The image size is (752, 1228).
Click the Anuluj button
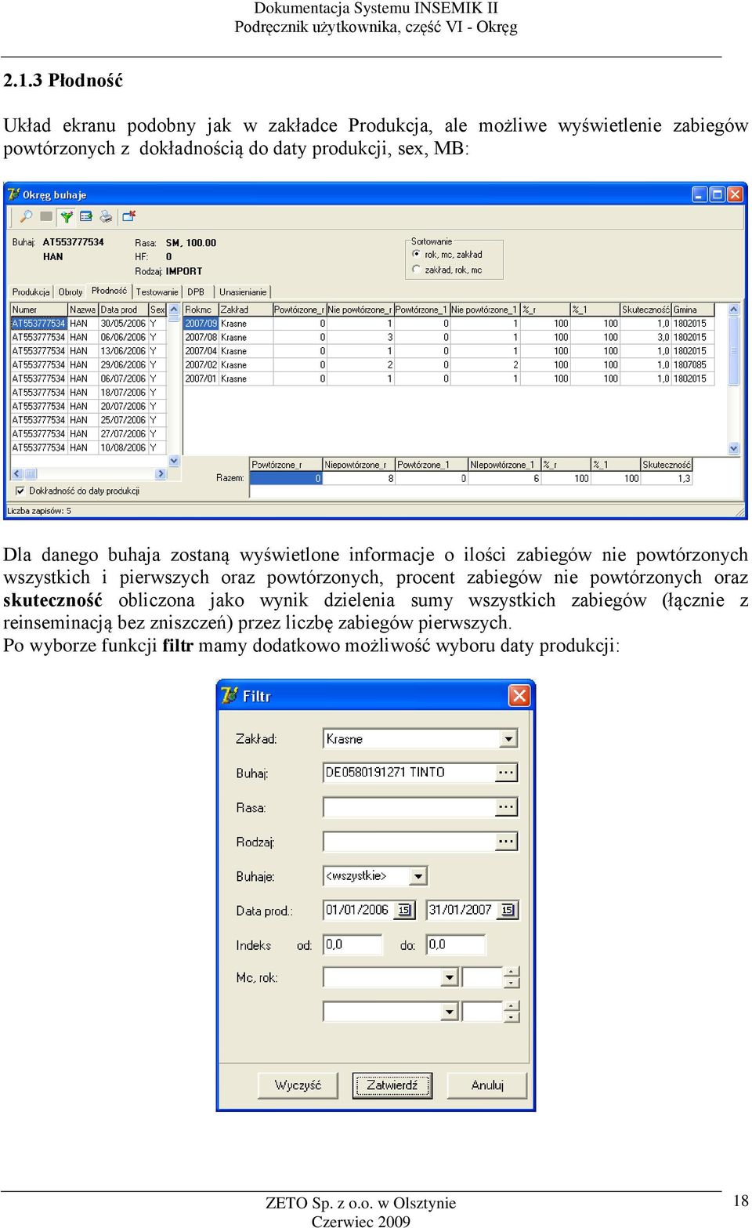click(487, 1085)
